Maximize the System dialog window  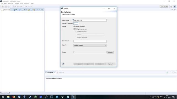(x=109, y=9)
